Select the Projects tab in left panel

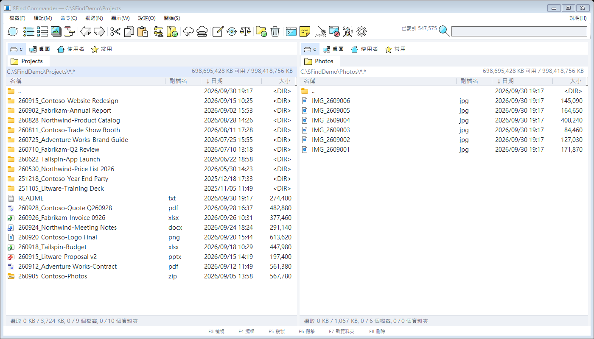(28, 61)
